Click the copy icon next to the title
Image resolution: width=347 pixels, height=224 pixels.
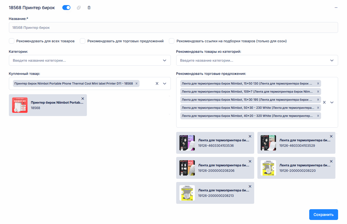tap(79, 8)
